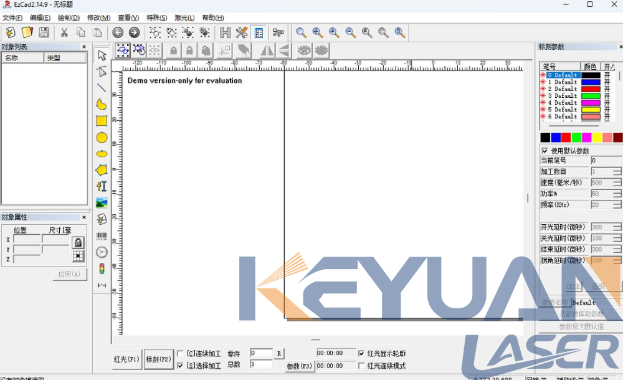Insert a bitmap with the picture icon
The width and height of the screenshot is (623, 380).
(x=102, y=202)
